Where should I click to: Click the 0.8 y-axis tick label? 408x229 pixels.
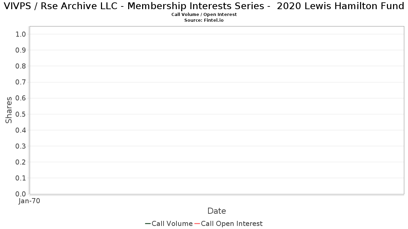click(x=21, y=66)
